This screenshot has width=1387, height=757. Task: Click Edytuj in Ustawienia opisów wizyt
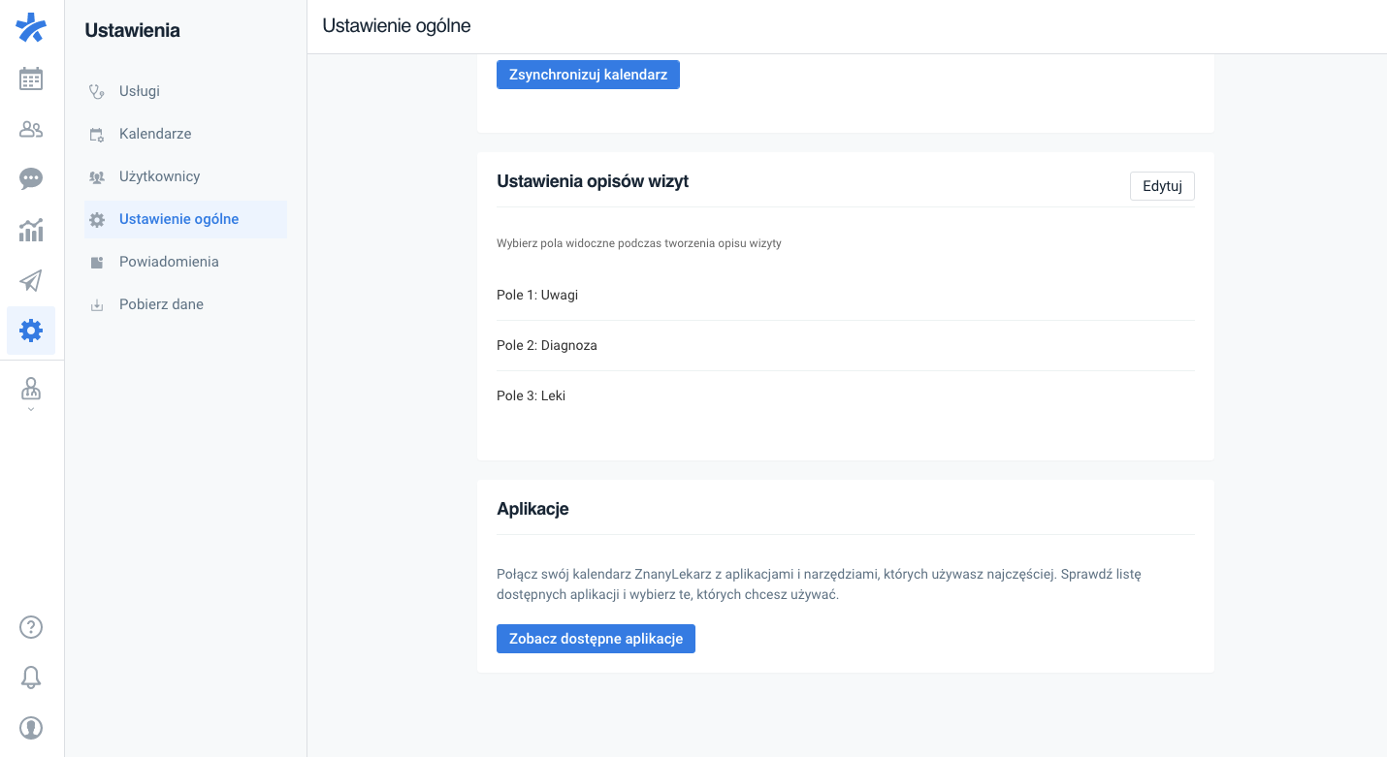pyautogui.click(x=1162, y=186)
